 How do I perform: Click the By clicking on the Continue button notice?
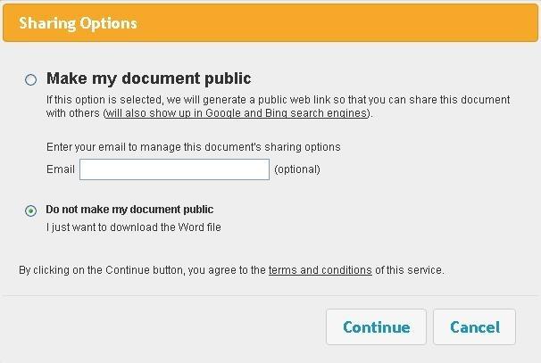point(231,270)
